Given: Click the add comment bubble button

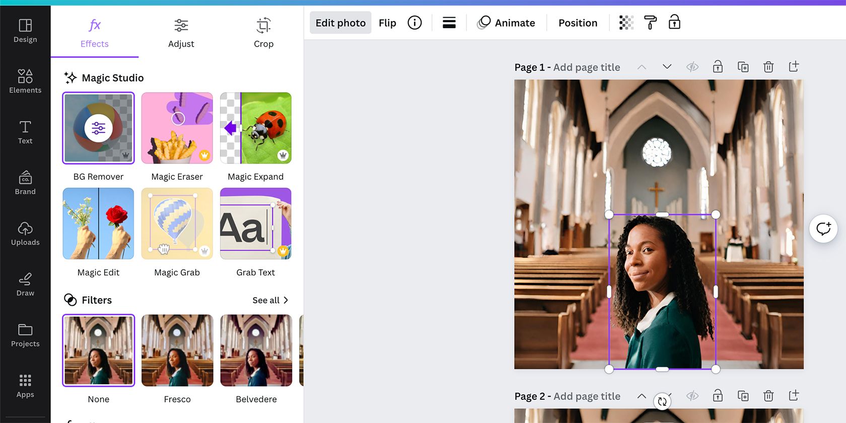Looking at the screenshot, I should coord(823,229).
